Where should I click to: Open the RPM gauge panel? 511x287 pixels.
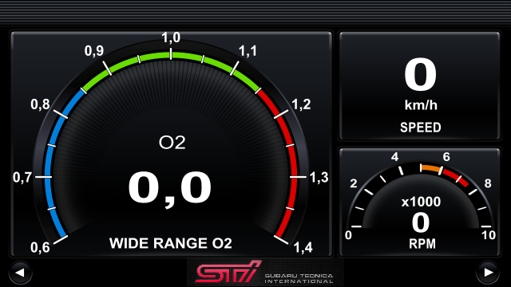[x=419, y=202]
